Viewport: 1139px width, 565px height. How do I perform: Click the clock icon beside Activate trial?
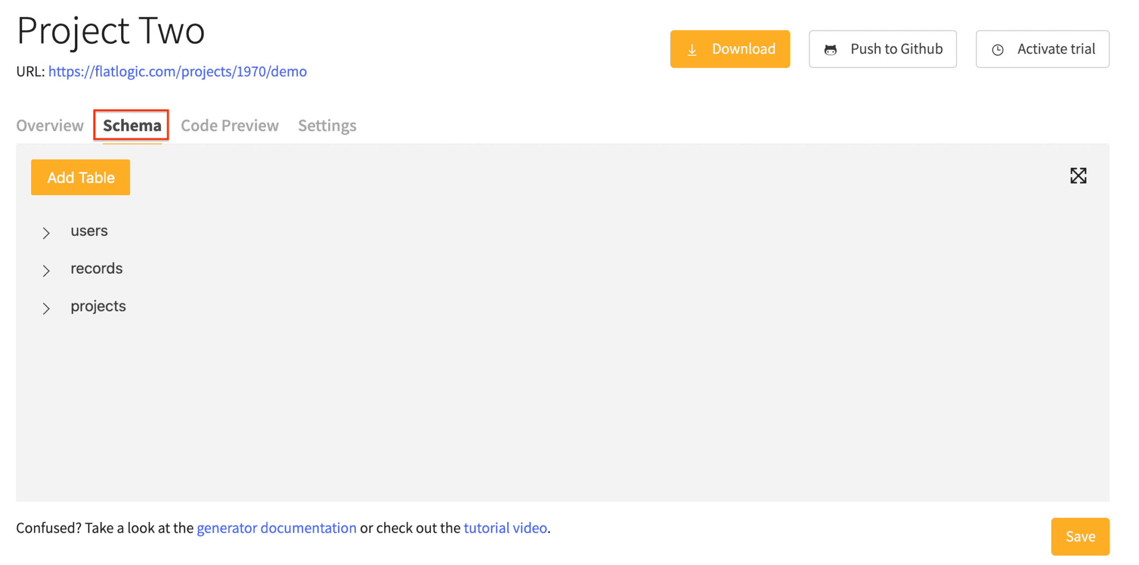998,50
